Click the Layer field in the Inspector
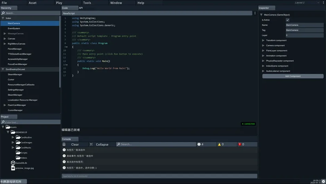 (304, 35)
